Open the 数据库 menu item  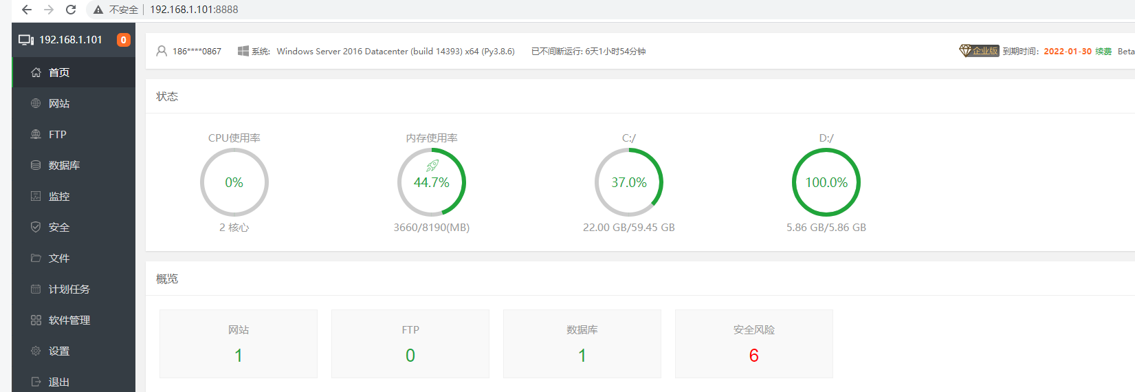(74, 165)
